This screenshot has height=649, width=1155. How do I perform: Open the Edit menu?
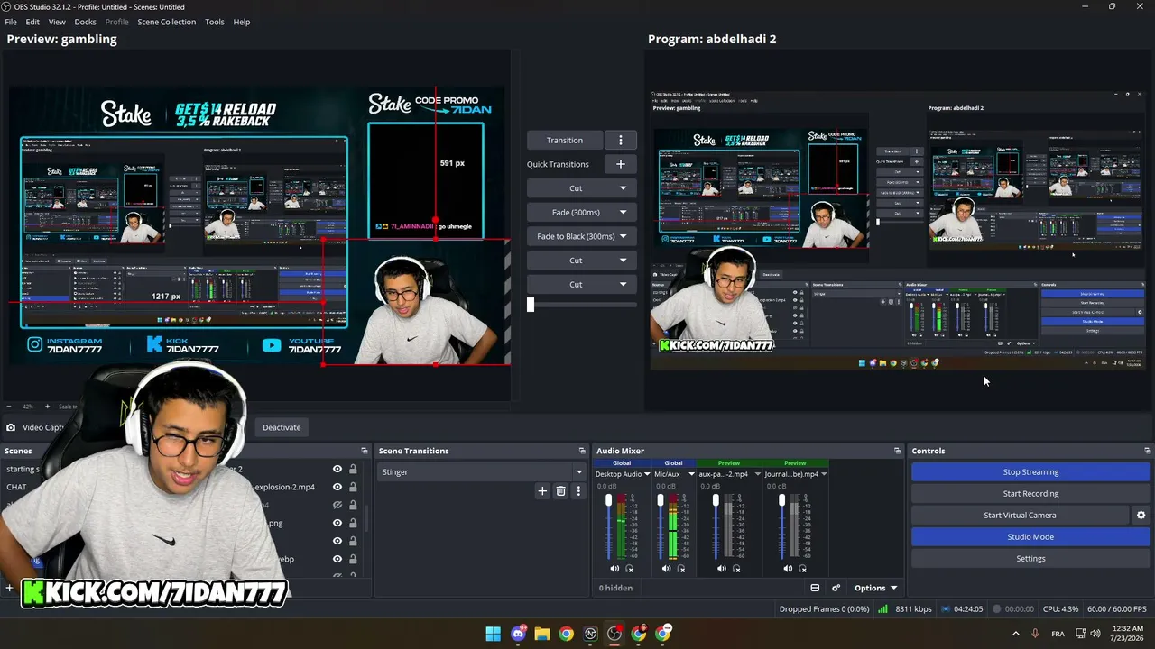32,22
